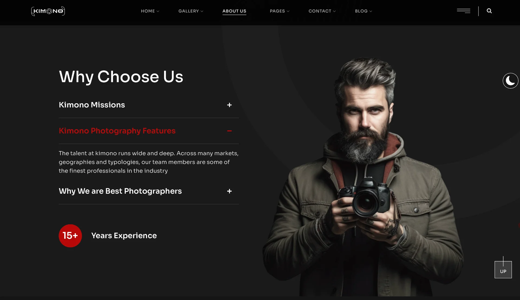Collapse Kimono Photography Features with minus icon
This screenshot has height=300, width=520.
229,131
